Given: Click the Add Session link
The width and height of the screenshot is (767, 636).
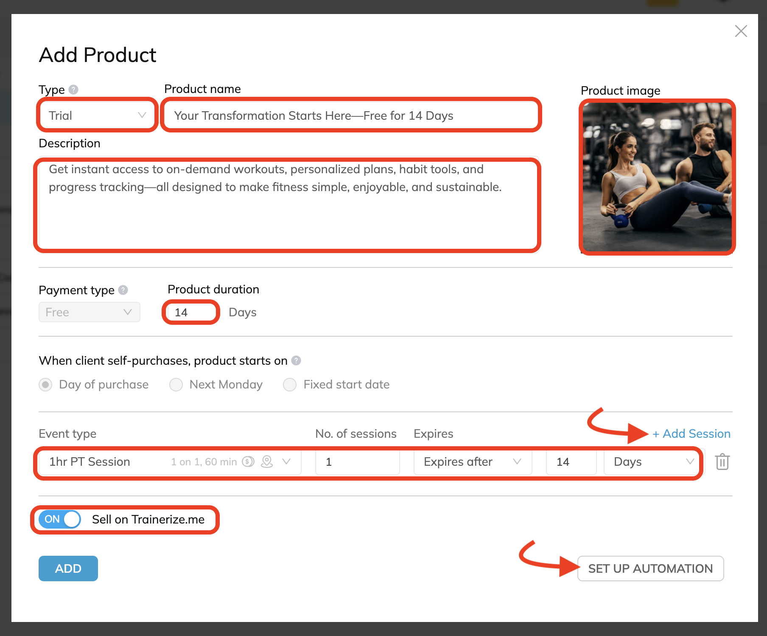Looking at the screenshot, I should point(691,433).
